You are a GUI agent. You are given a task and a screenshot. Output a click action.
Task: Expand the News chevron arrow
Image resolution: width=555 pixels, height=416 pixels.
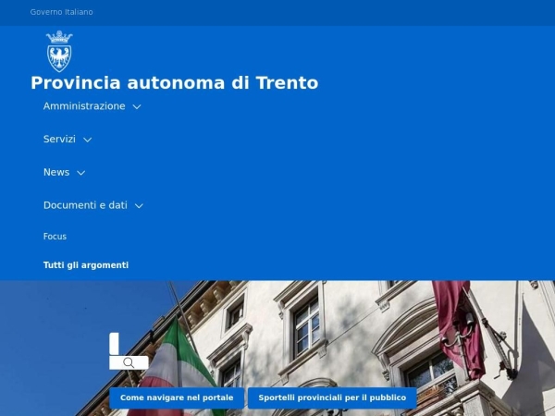pyautogui.click(x=81, y=173)
